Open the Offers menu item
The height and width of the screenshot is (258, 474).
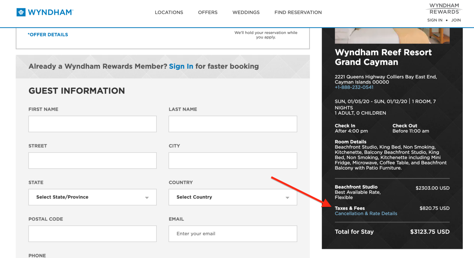[x=208, y=12]
